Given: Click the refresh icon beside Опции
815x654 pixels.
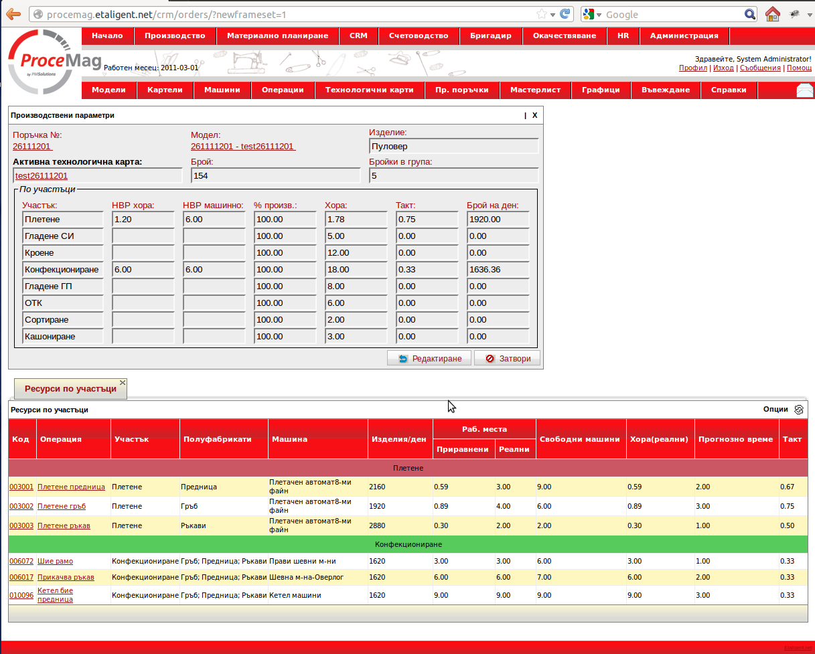Looking at the screenshot, I should pos(798,410).
